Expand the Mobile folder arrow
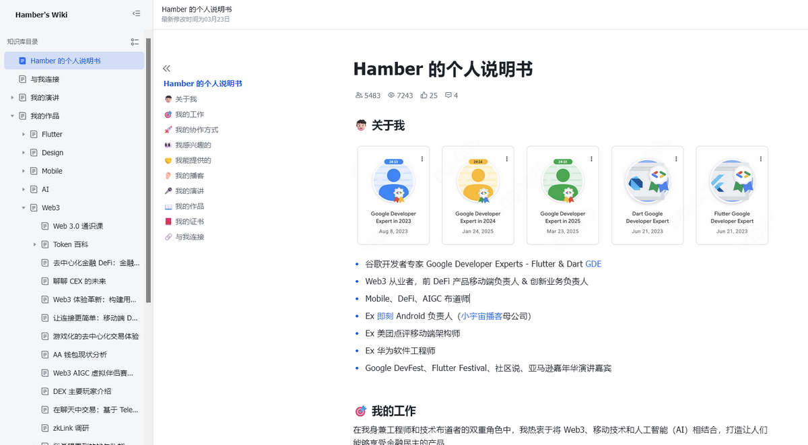Image resolution: width=808 pixels, height=445 pixels. (x=24, y=171)
